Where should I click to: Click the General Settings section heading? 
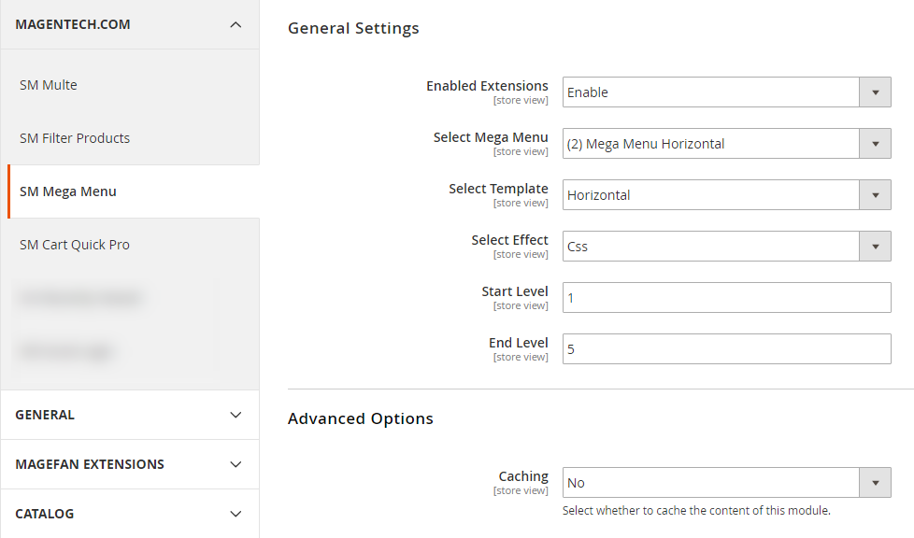point(353,28)
